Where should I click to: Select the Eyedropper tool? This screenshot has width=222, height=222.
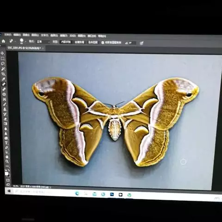(4, 79)
